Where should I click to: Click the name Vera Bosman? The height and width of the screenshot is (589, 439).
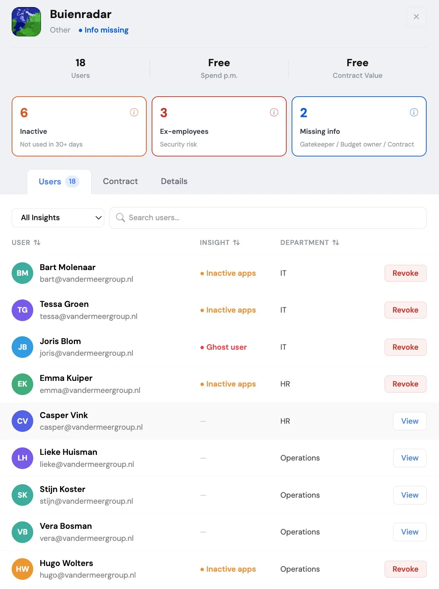(x=66, y=526)
